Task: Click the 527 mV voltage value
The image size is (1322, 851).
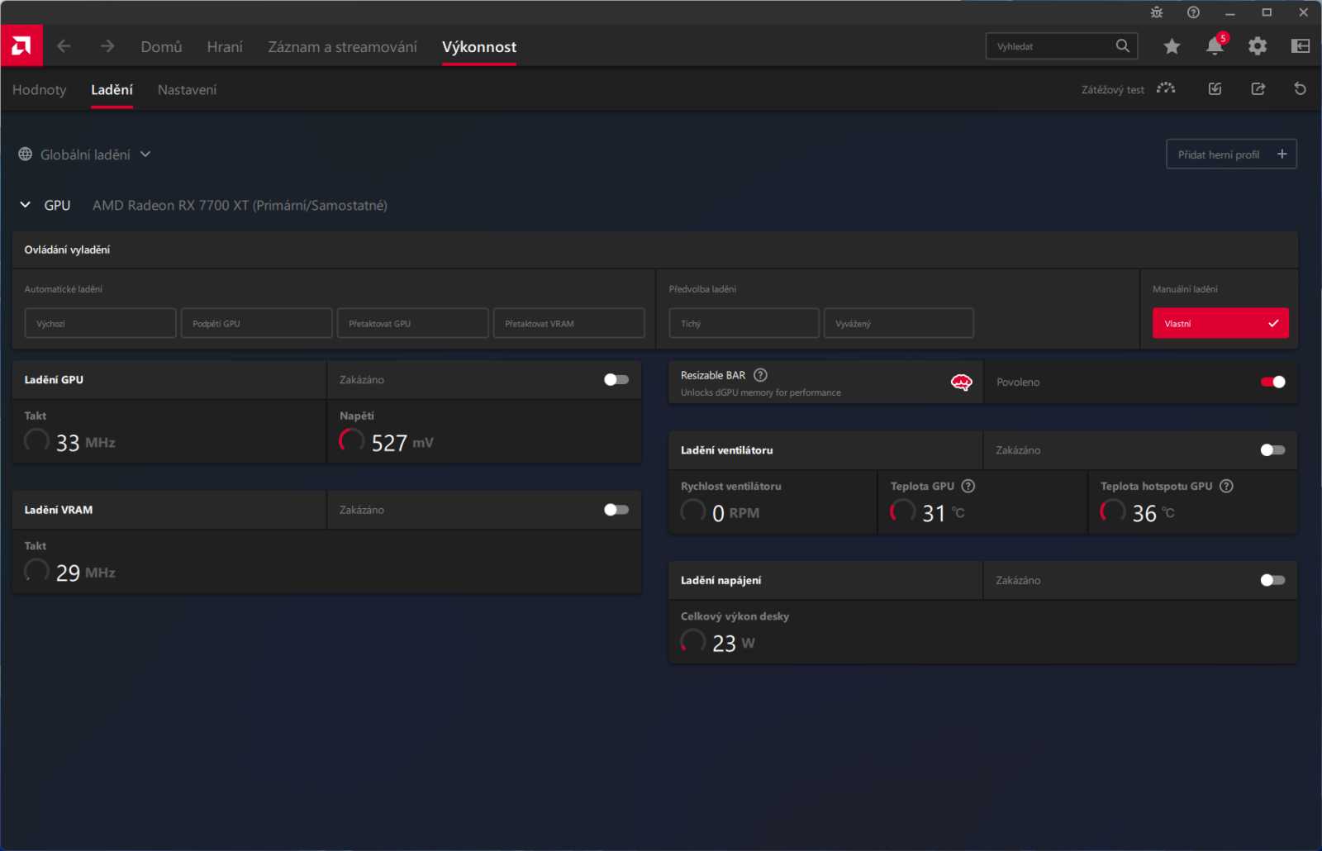Action: 402,443
